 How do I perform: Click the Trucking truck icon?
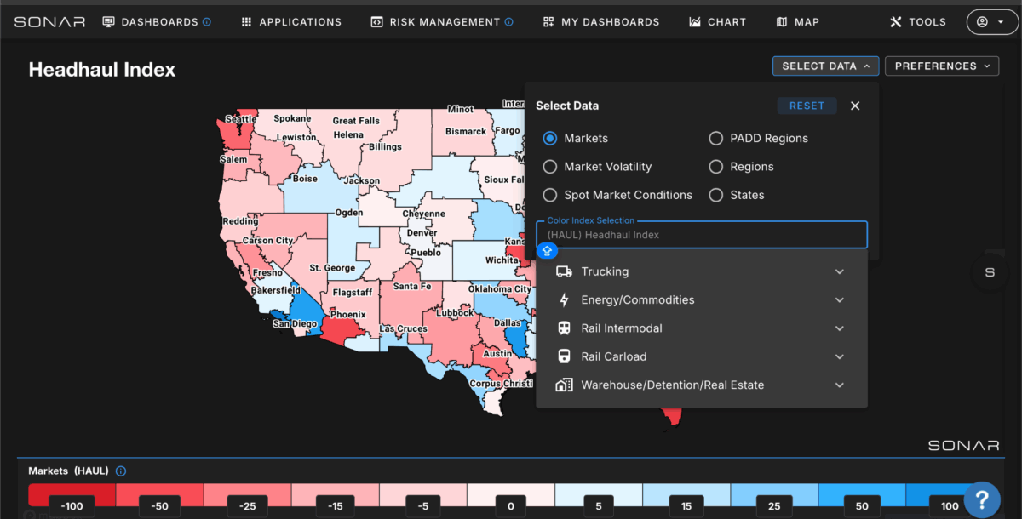click(x=564, y=271)
